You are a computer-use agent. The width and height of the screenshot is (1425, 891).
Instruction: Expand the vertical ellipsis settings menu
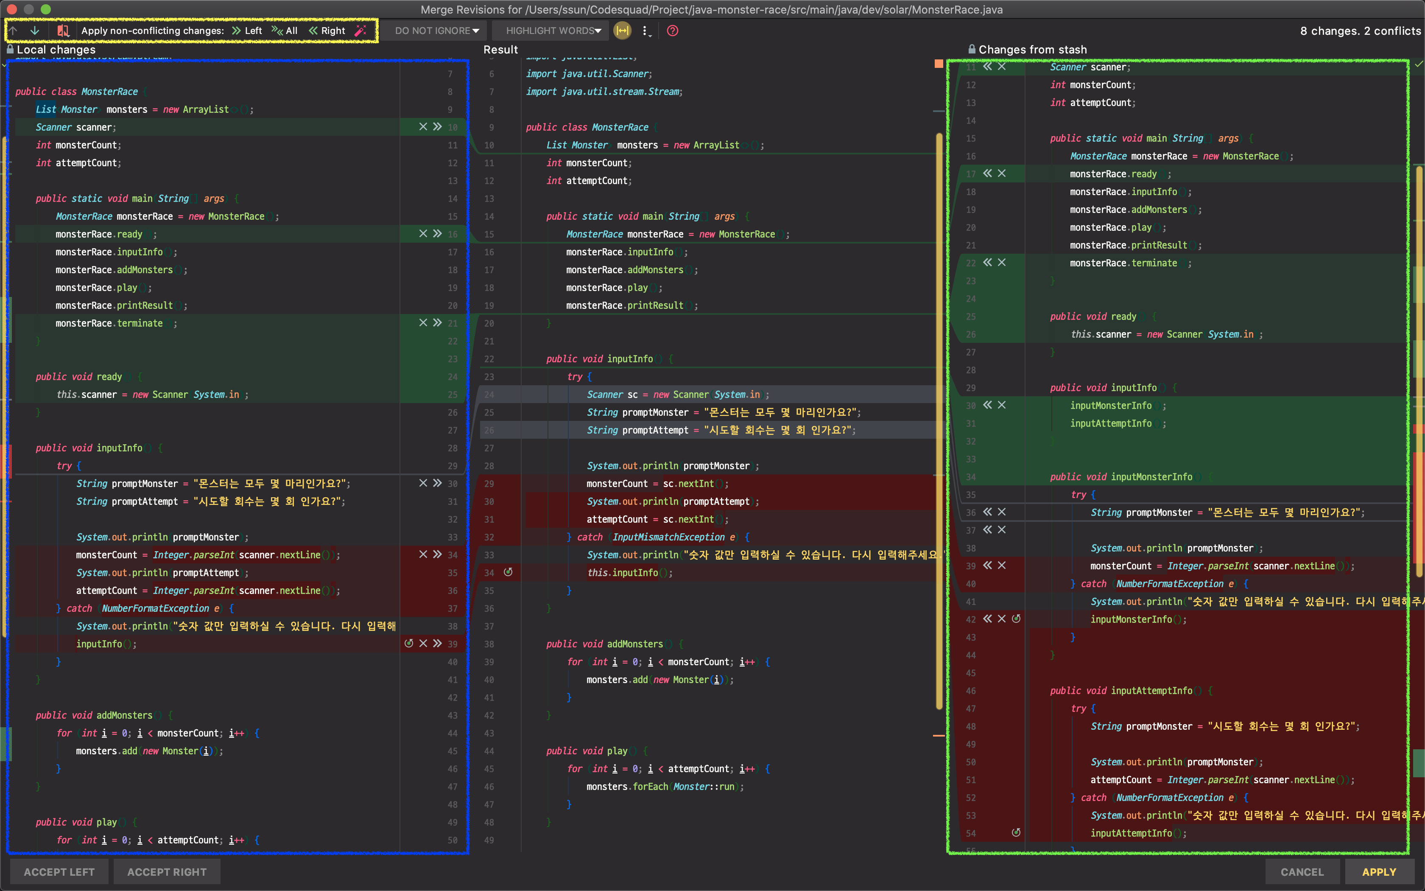coord(645,31)
